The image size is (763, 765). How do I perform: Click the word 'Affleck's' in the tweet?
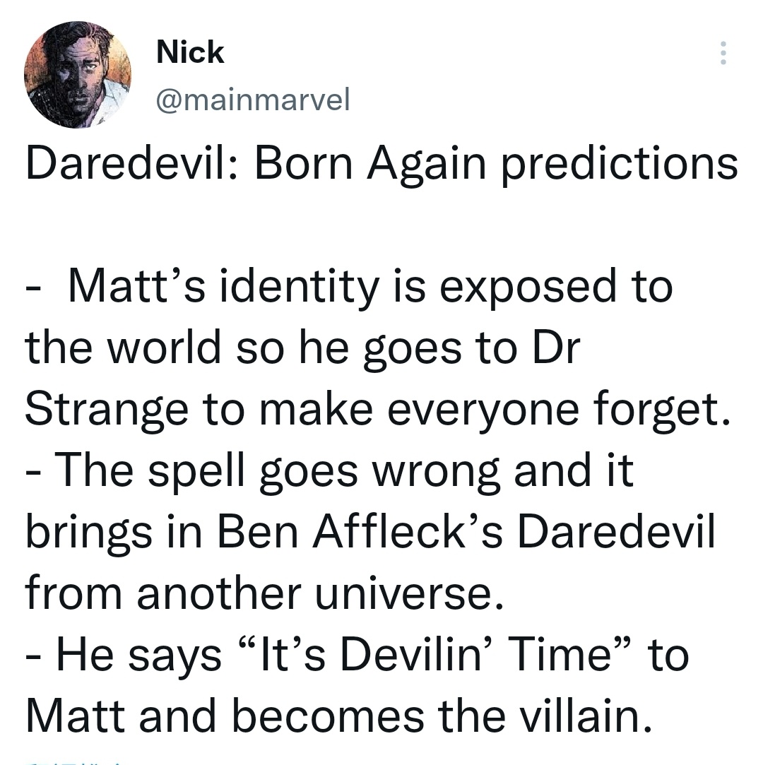(408, 532)
